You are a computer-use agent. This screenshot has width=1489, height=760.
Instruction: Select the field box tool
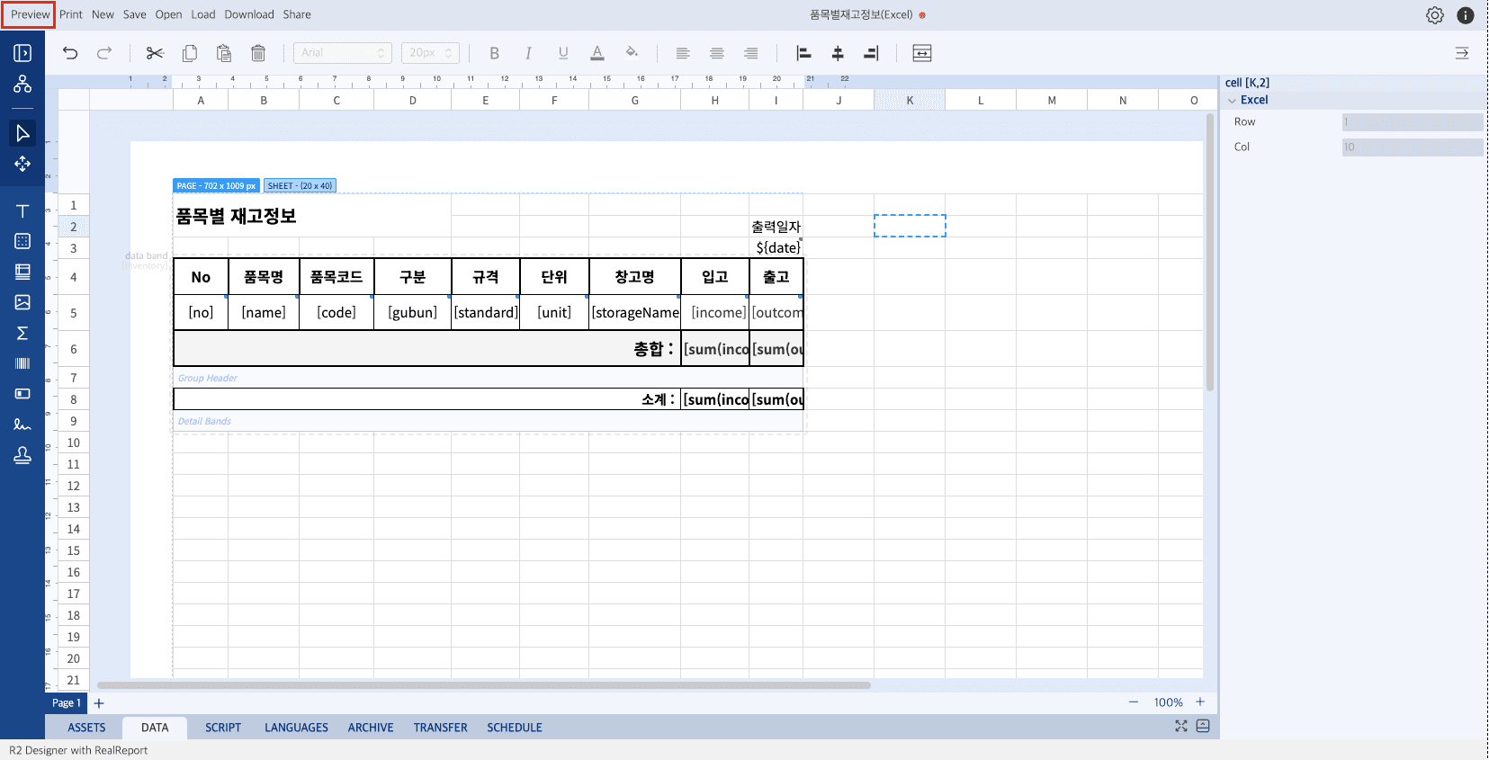22,394
